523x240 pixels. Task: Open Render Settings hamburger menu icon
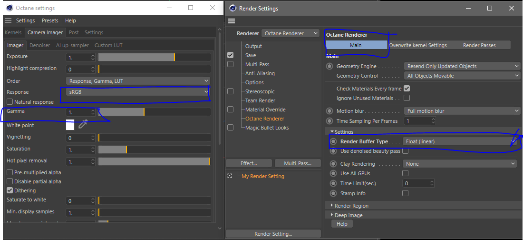[232, 20]
